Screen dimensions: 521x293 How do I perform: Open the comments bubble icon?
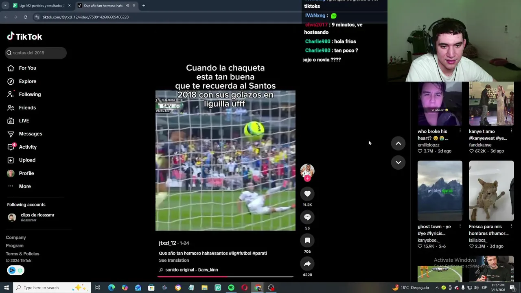pos(307,217)
